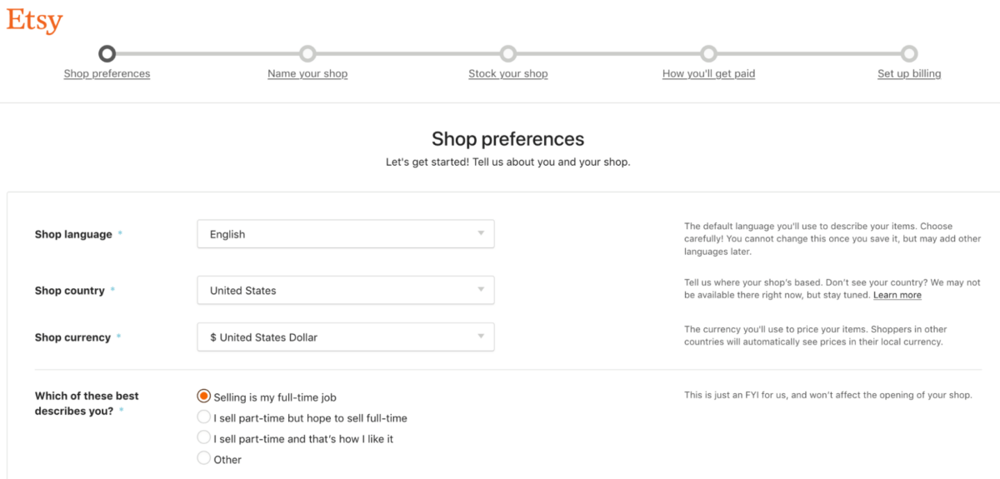The height and width of the screenshot is (479, 1000).
Task: Click the How you'll get paid step circle
Action: pos(708,54)
